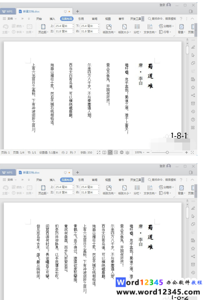Open 分隔符 dropdown in bottom window

pos(166,187)
